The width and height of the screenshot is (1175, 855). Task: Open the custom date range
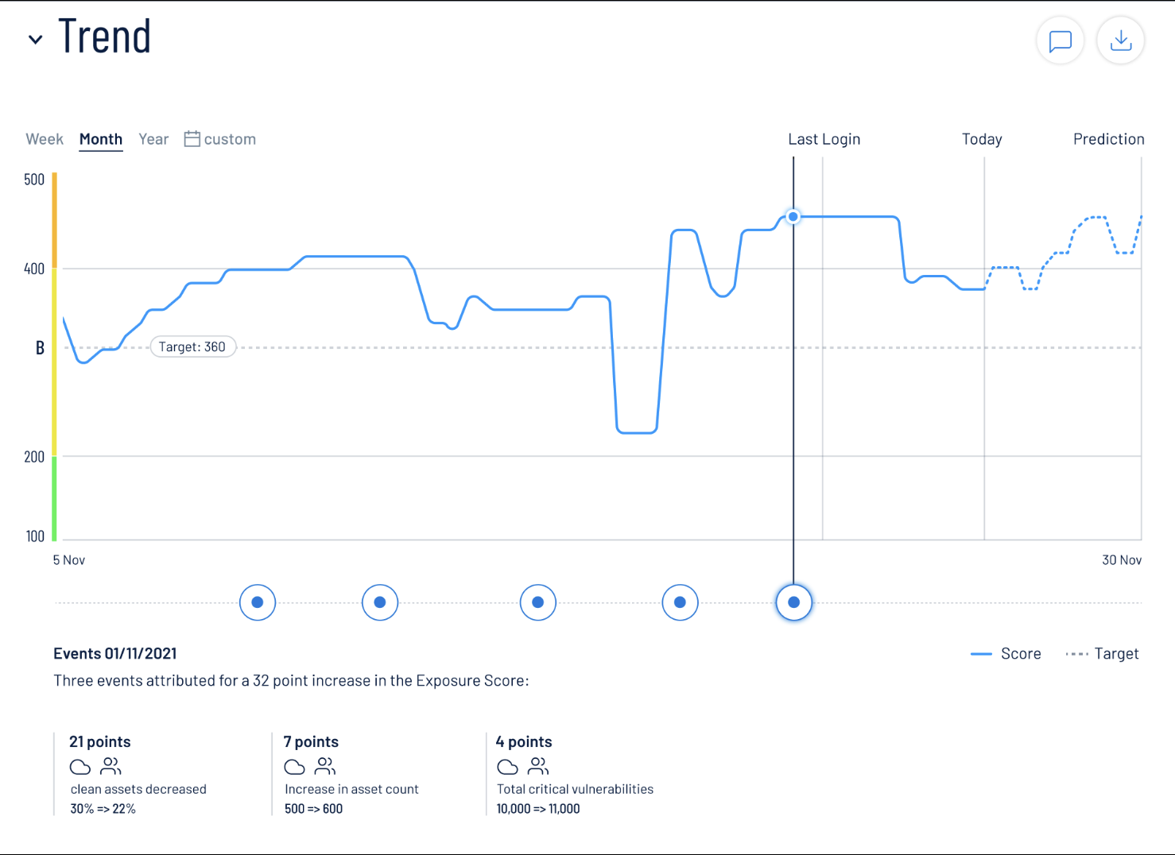click(x=219, y=139)
